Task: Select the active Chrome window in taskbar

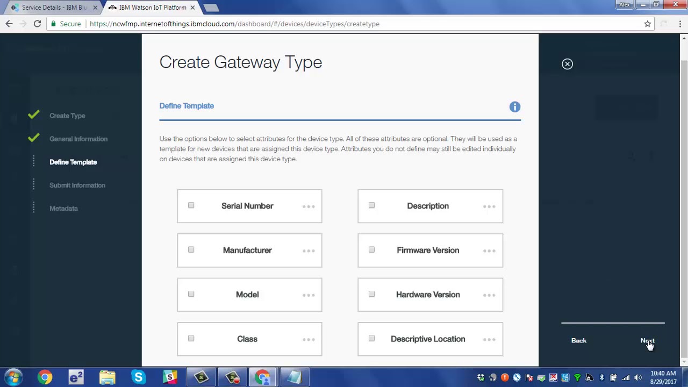Action: pyautogui.click(x=263, y=377)
